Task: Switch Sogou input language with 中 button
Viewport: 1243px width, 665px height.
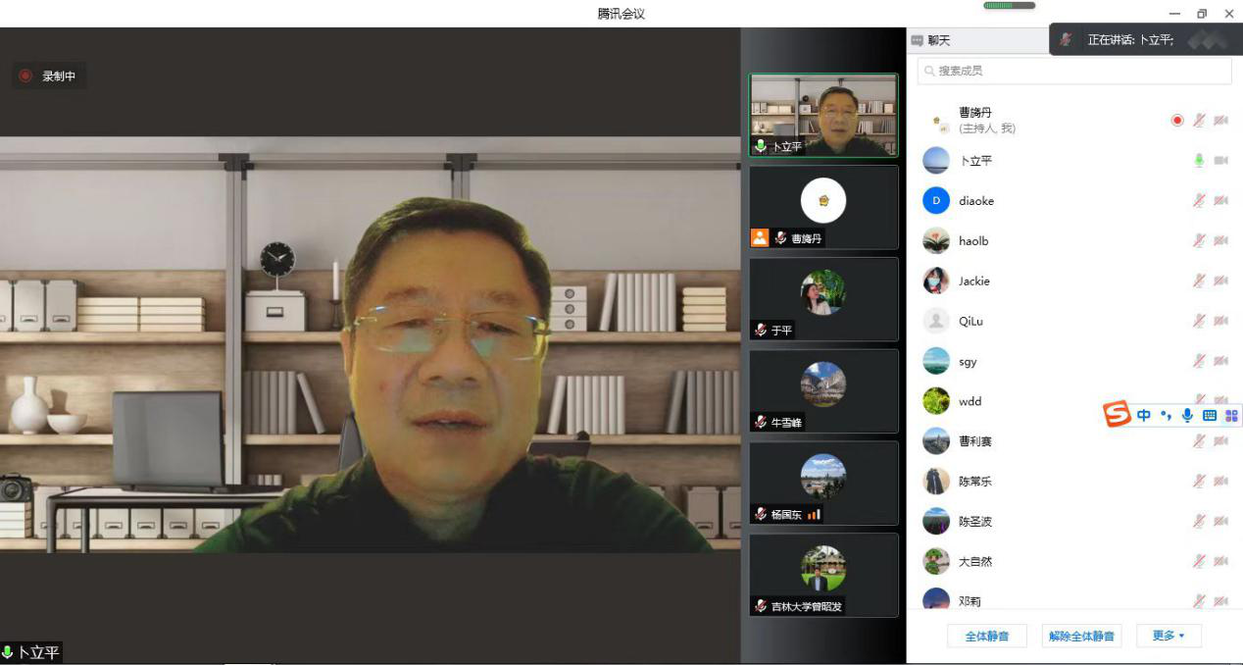Action: coord(1144,416)
